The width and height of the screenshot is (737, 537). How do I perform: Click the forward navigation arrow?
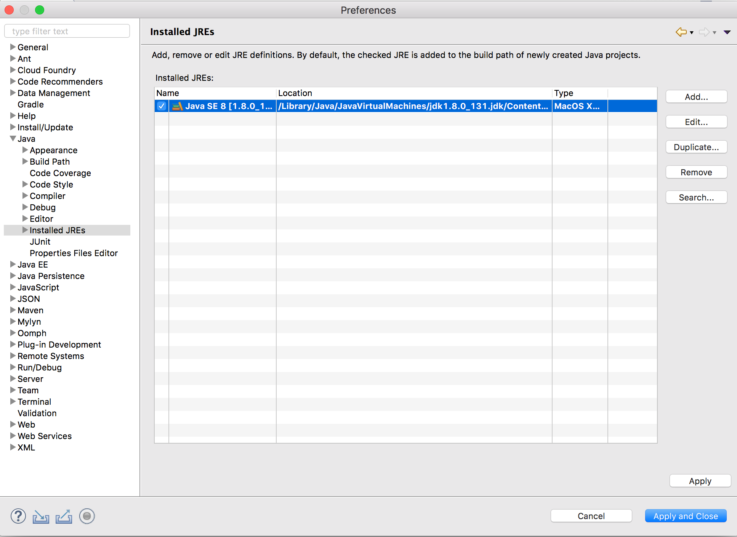coord(704,32)
